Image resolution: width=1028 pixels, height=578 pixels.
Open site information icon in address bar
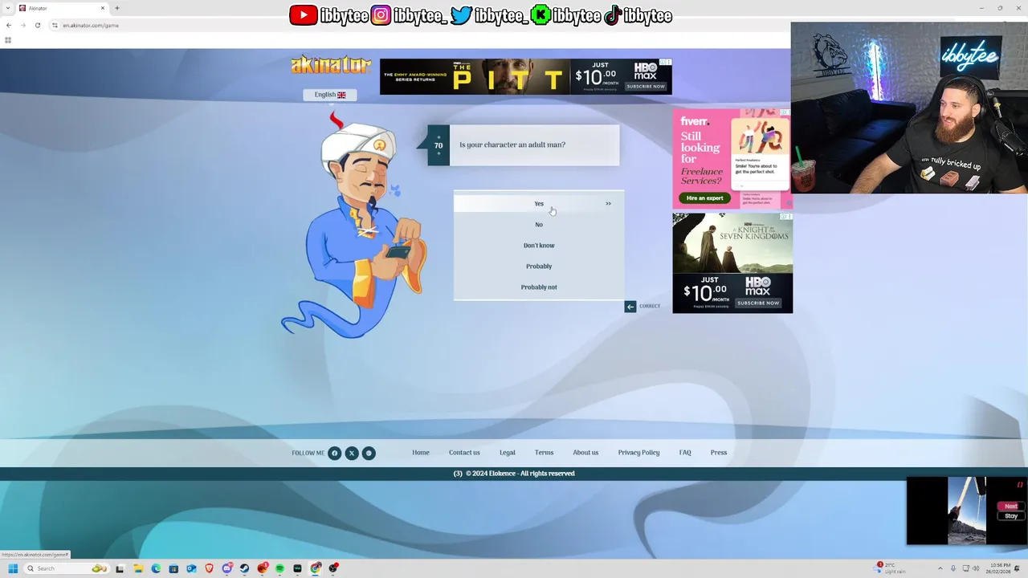(55, 25)
